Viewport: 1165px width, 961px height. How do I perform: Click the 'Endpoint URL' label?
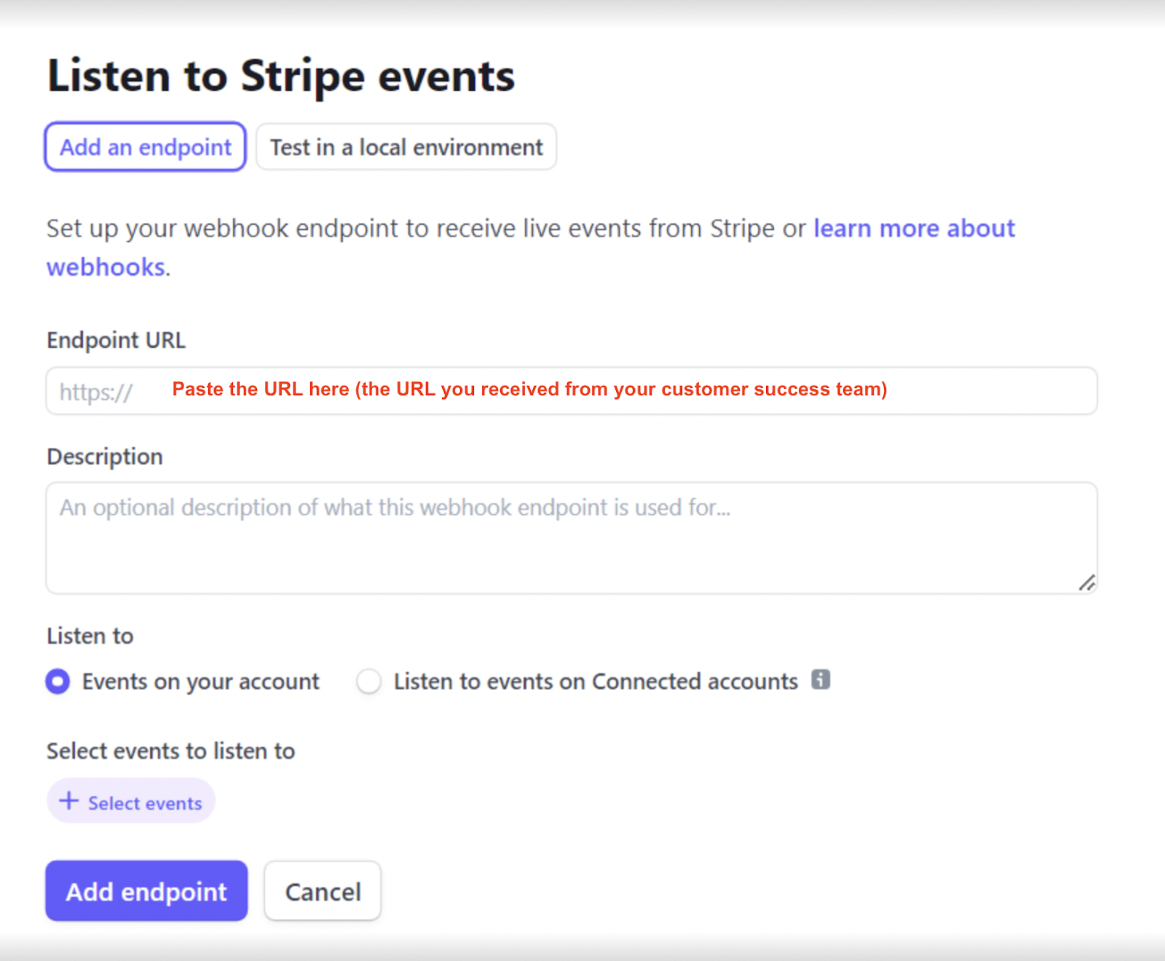pos(116,340)
